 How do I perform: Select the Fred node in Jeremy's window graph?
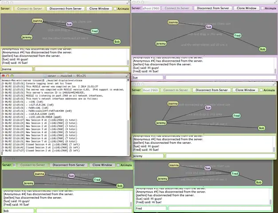click(236, 116)
